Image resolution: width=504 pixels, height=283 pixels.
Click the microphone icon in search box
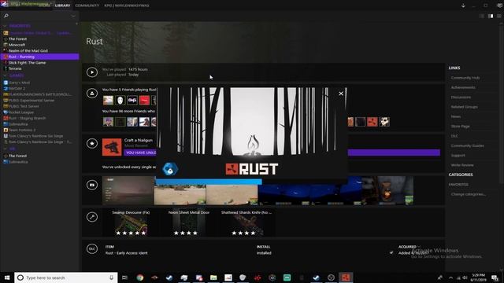tap(112, 277)
